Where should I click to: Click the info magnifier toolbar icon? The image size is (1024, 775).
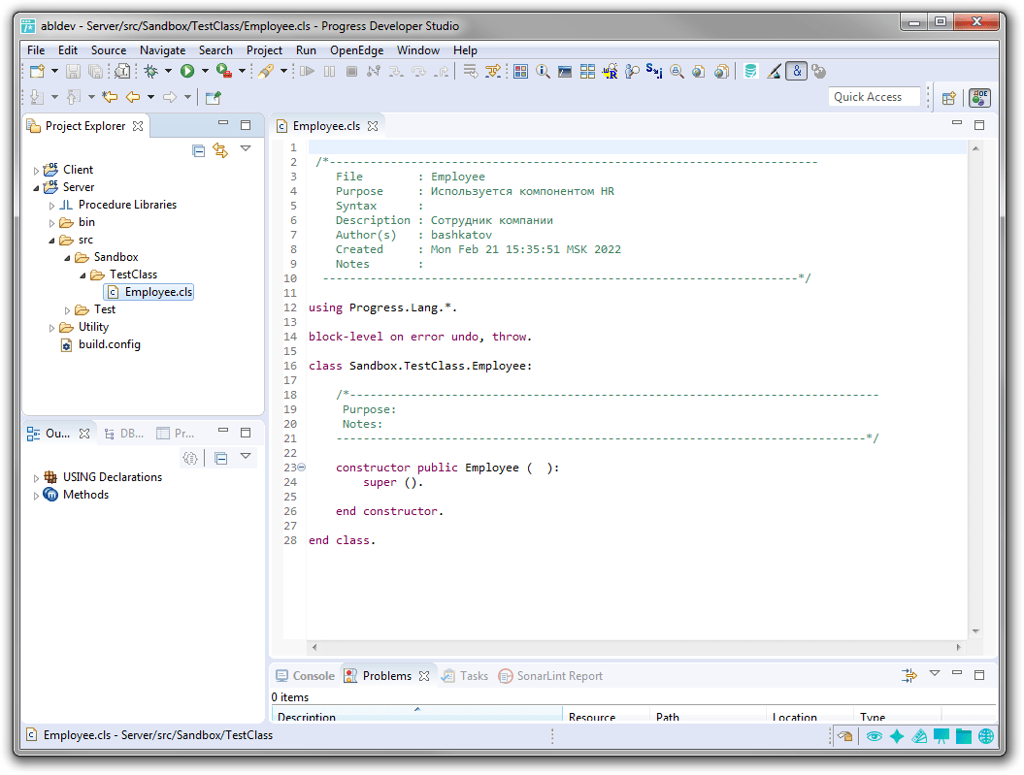(543, 71)
